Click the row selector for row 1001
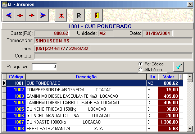The image size is (195, 134). click(x=4, y=83)
